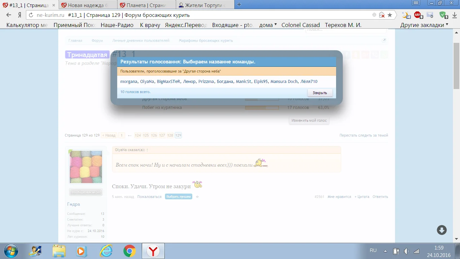Open voter 'BigMaxSTeR' profile link
Image resolution: width=460 pixels, height=259 pixels.
point(168,82)
